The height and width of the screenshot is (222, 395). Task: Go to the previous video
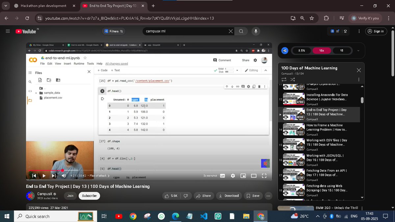coord(34,176)
